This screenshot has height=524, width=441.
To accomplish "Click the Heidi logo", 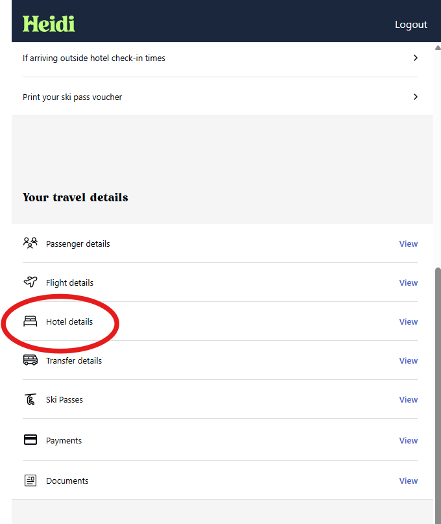I will tap(49, 24).
